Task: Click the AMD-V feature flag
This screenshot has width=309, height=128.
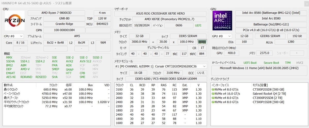Action: [25, 69]
